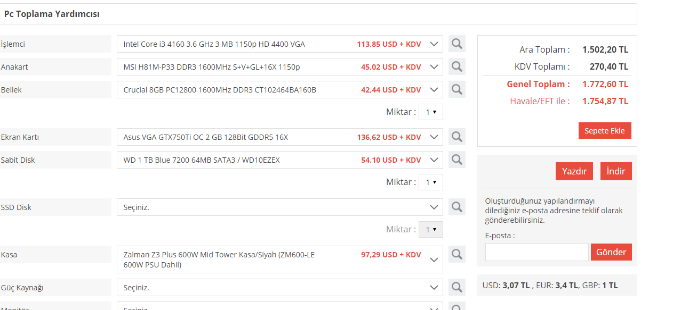Screen dimensions: 673x310
Task: Click the search icon next to Ekran Kartı
Action: pyautogui.click(x=456, y=137)
